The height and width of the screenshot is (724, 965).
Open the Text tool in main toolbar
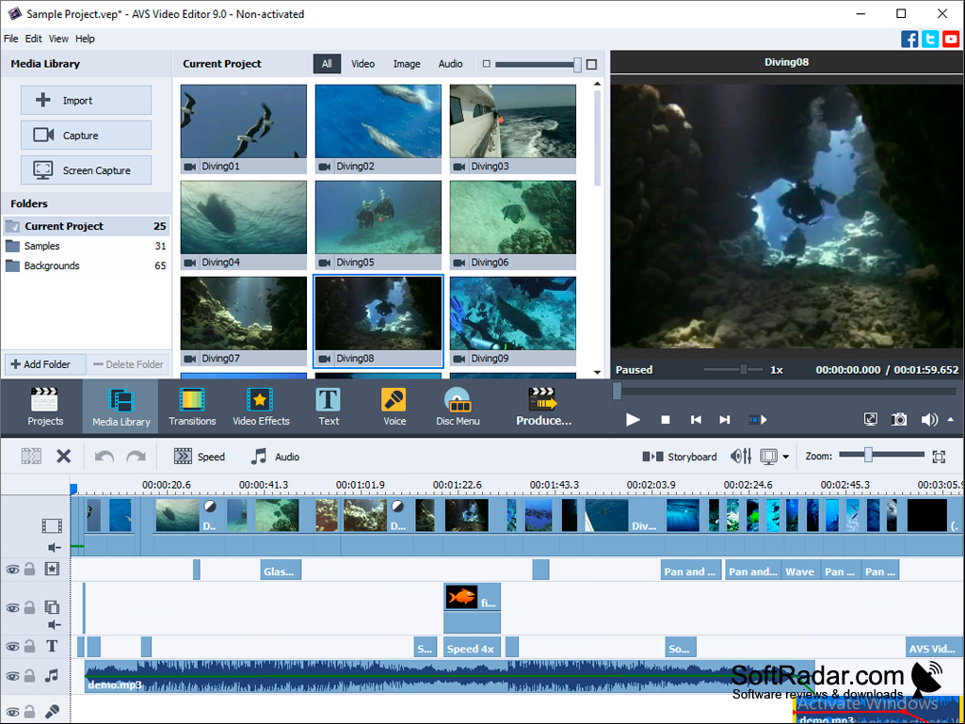point(328,407)
